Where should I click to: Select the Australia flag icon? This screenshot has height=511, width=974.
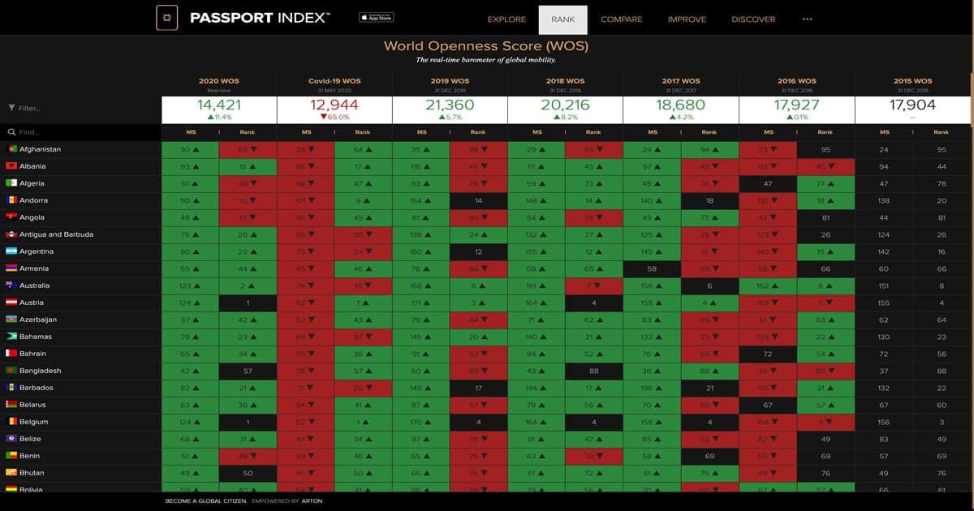11,285
